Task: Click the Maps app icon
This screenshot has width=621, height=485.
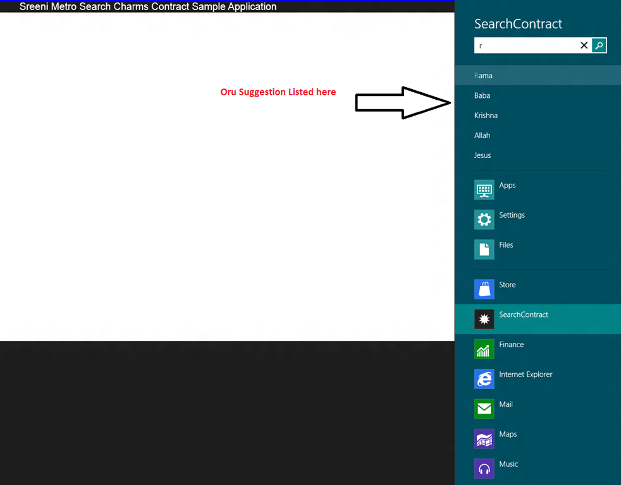Action: point(484,438)
